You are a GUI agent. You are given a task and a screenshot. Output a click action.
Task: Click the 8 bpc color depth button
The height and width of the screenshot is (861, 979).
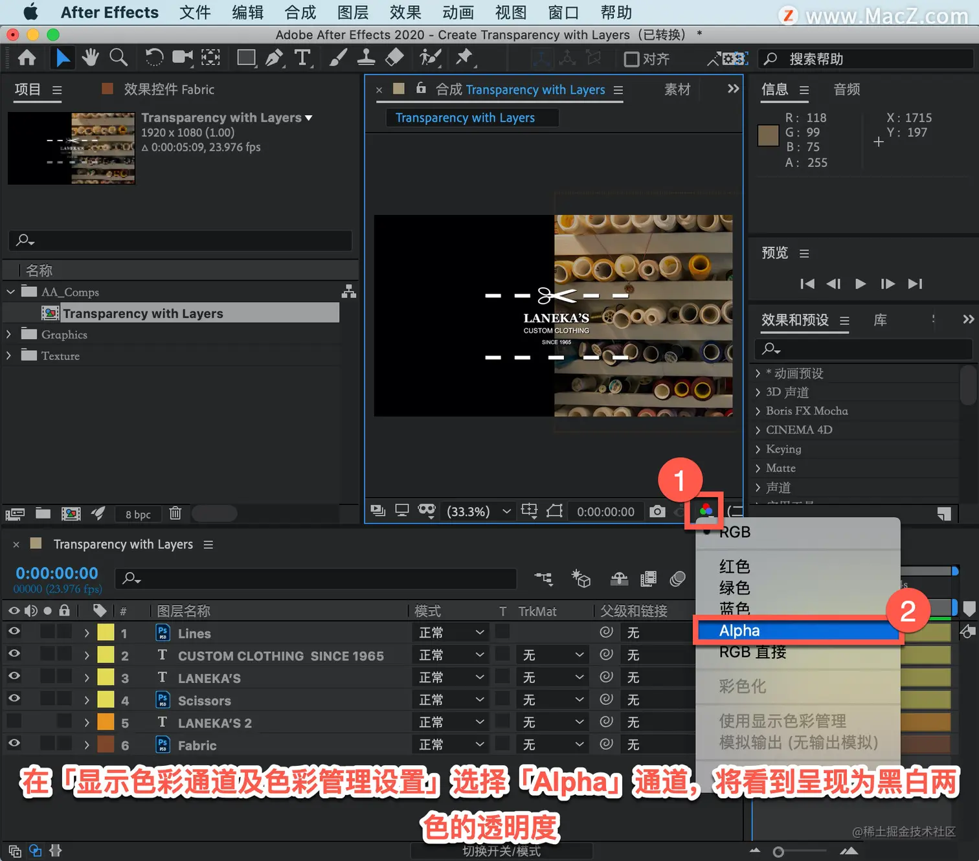click(138, 514)
